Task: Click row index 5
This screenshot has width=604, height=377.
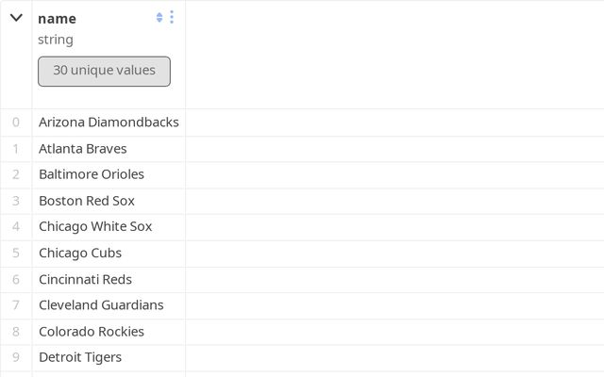Action: [x=16, y=253]
